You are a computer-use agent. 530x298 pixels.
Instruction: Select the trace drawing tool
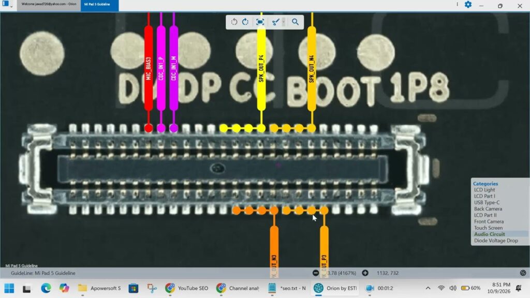[x=275, y=22]
